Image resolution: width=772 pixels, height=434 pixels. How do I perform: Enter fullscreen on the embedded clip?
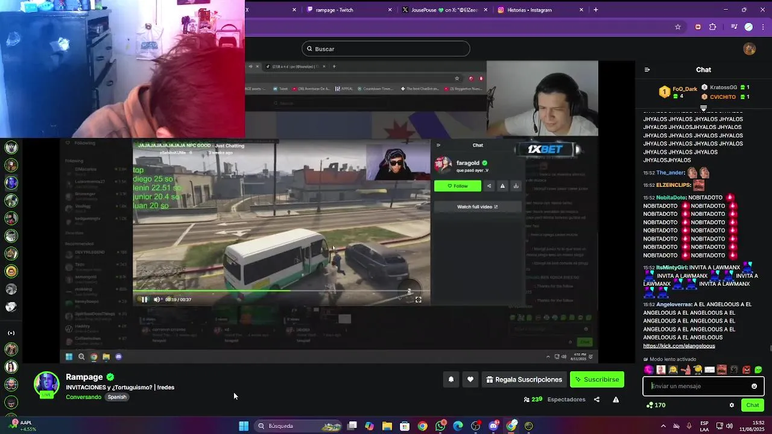(x=418, y=300)
